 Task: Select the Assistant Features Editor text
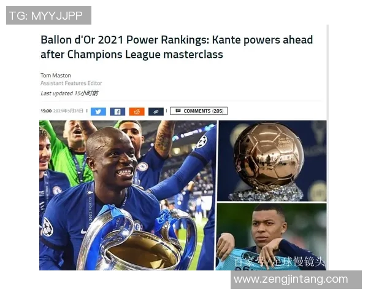pos(71,84)
